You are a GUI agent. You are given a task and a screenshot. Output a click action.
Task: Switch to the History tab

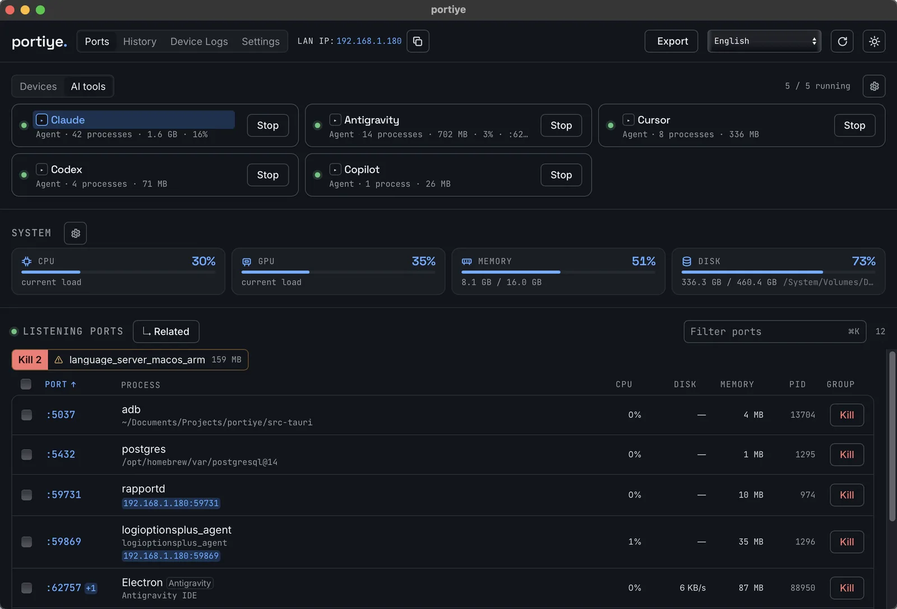click(140, 41)
